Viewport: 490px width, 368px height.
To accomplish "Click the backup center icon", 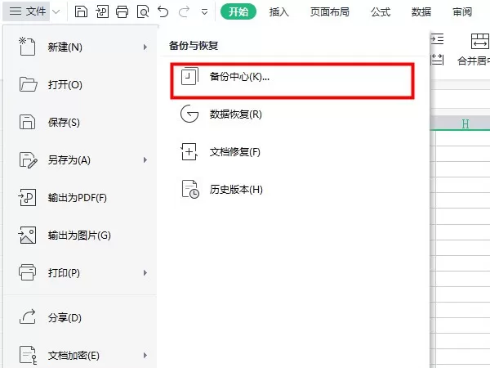I will coord(189,76).
